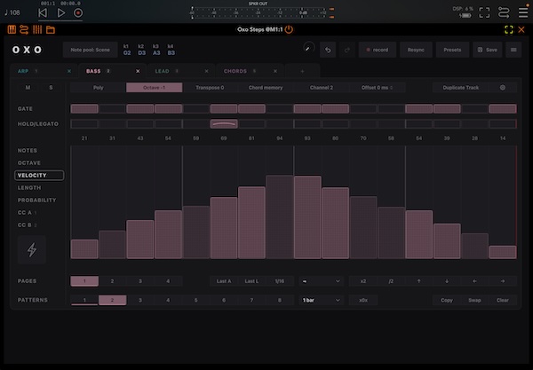
Task: Toggle the Oxo Steps plugin power icon
Action: pyautogui.click(x=289, y=29)
